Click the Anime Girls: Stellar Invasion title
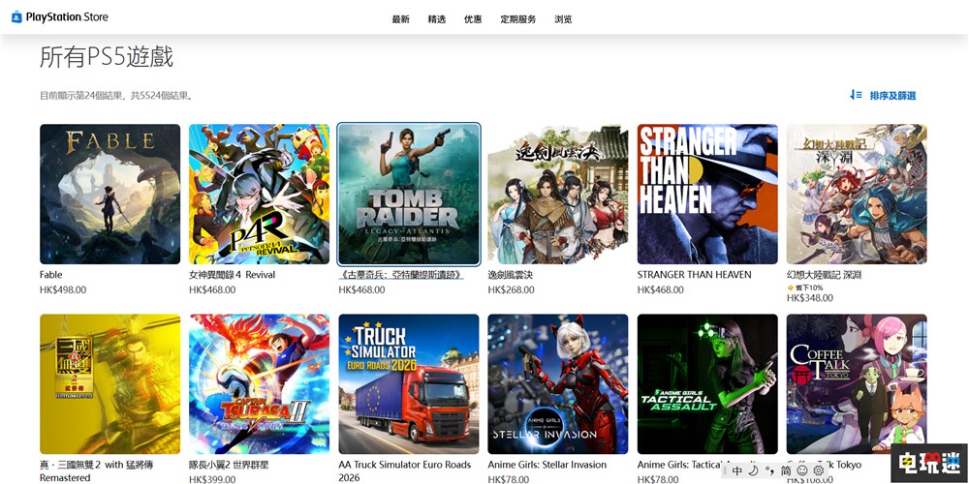969x484 pixels. pos(547,465)
